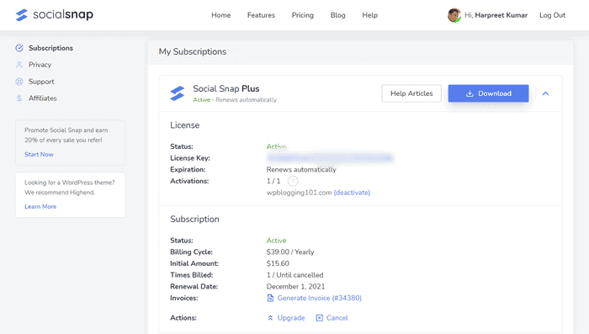The width and height of the screenshot is (589, 334).
Task: Click the 'My Subscriptions' heading
Action: [x=193, y=51]
